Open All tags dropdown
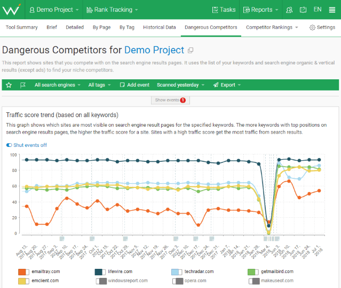Viewport: 341px width, 288px height. coord(99,85)
